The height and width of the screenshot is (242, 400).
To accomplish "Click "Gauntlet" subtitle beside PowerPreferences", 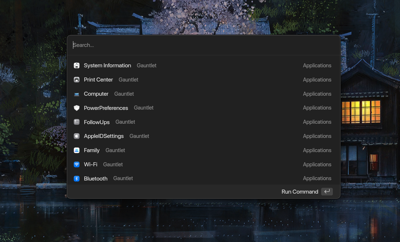I will tap(144, 108).
